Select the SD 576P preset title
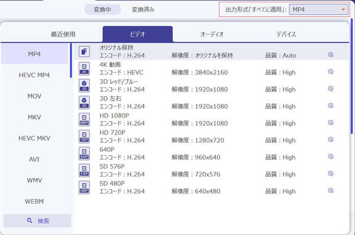355x235 pixels. point(112,167)
